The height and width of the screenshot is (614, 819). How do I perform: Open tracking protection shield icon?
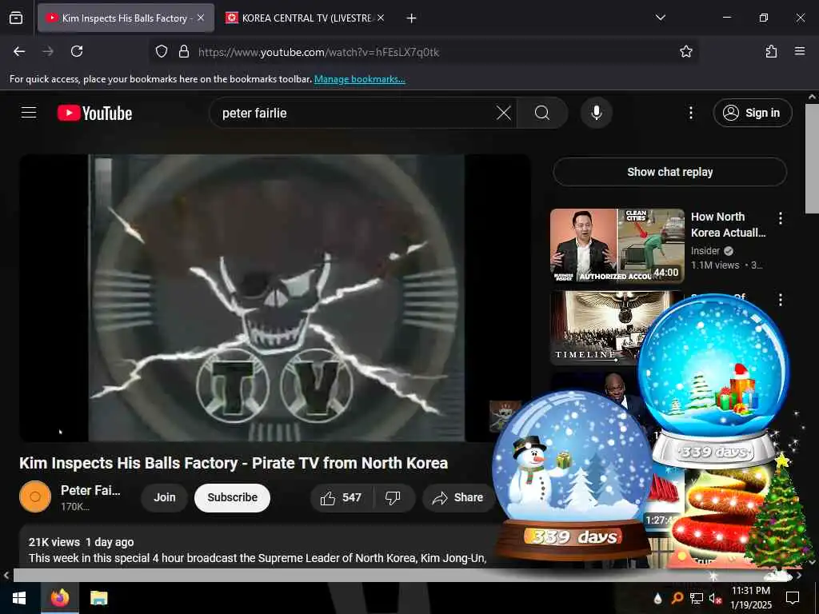tap(162, 51)
